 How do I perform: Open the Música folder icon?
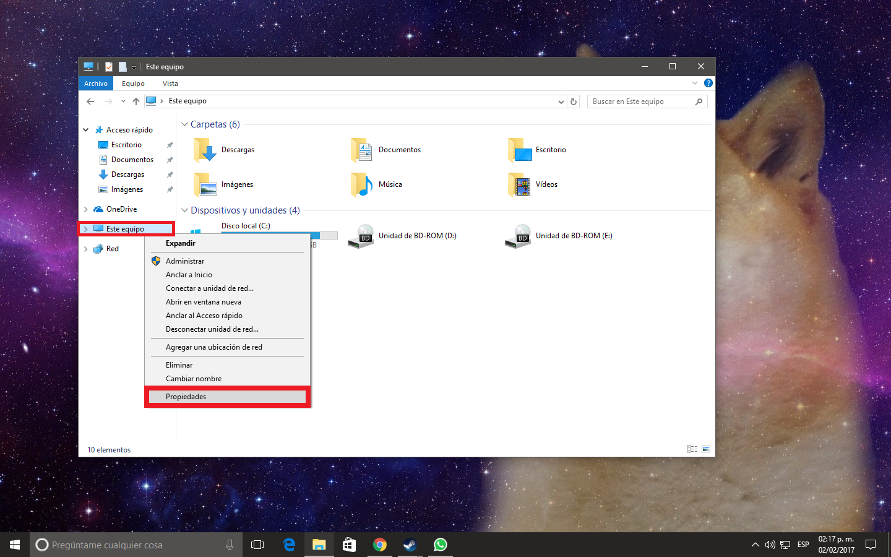(x=362, y=184)
